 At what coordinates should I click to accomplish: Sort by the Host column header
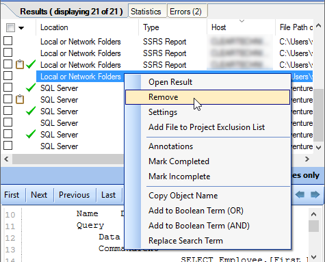tap(242, 27)
